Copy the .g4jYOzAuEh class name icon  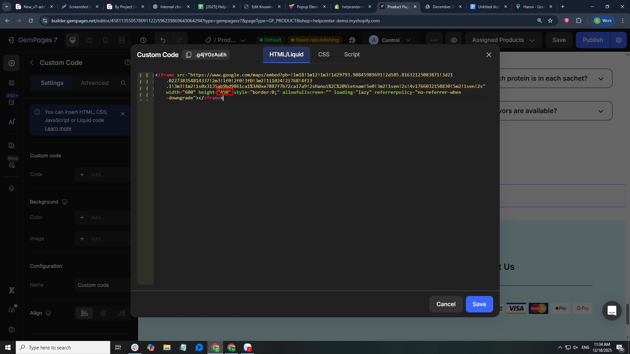pyautogui.click(x=189, y=55)
